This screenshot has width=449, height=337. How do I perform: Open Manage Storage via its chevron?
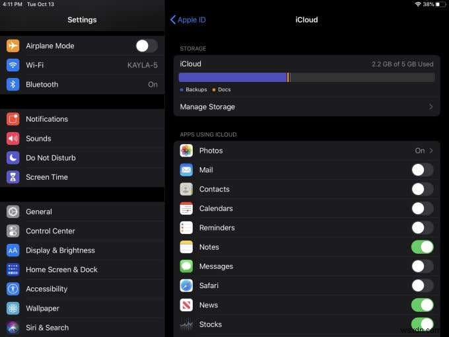(x=431, y=106)
